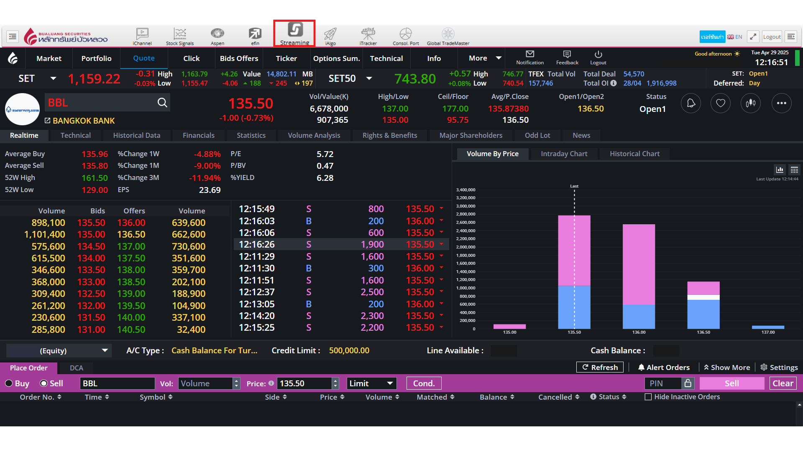Switch language to EN
The width and height of the screenshot is (803, 451).
coord(735,37)
